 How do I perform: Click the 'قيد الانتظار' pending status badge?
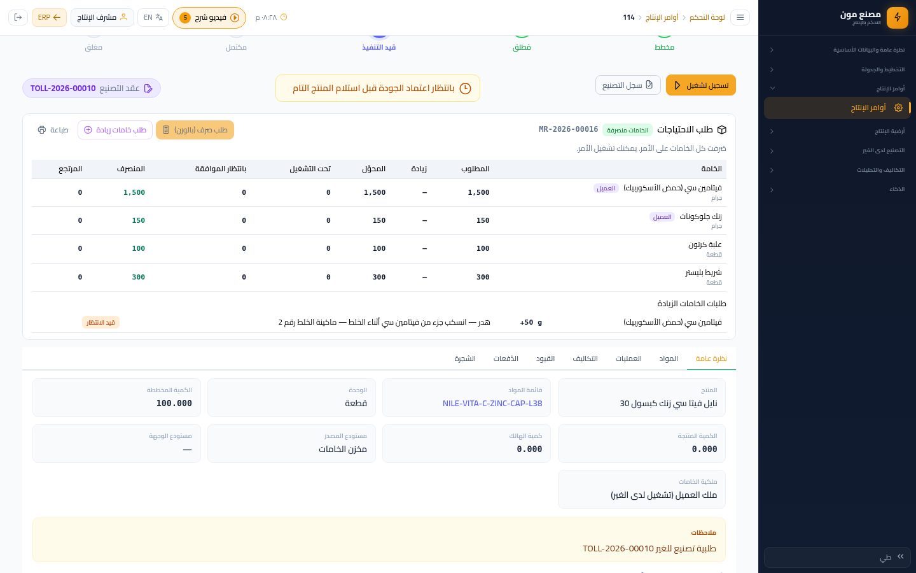(x=101, y=323)
